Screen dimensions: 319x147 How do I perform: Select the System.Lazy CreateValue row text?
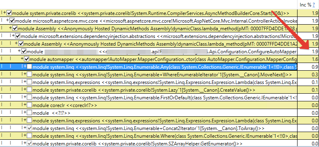coord(143,90)
